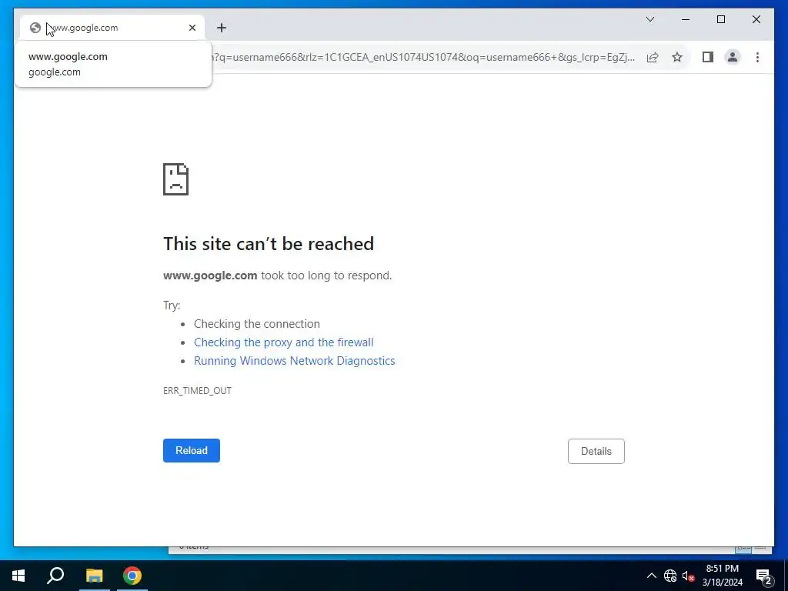Image resolution: width=788 pixels, height=591 pixels.
Task: Open network status tray icon
Action: (670, 576)
